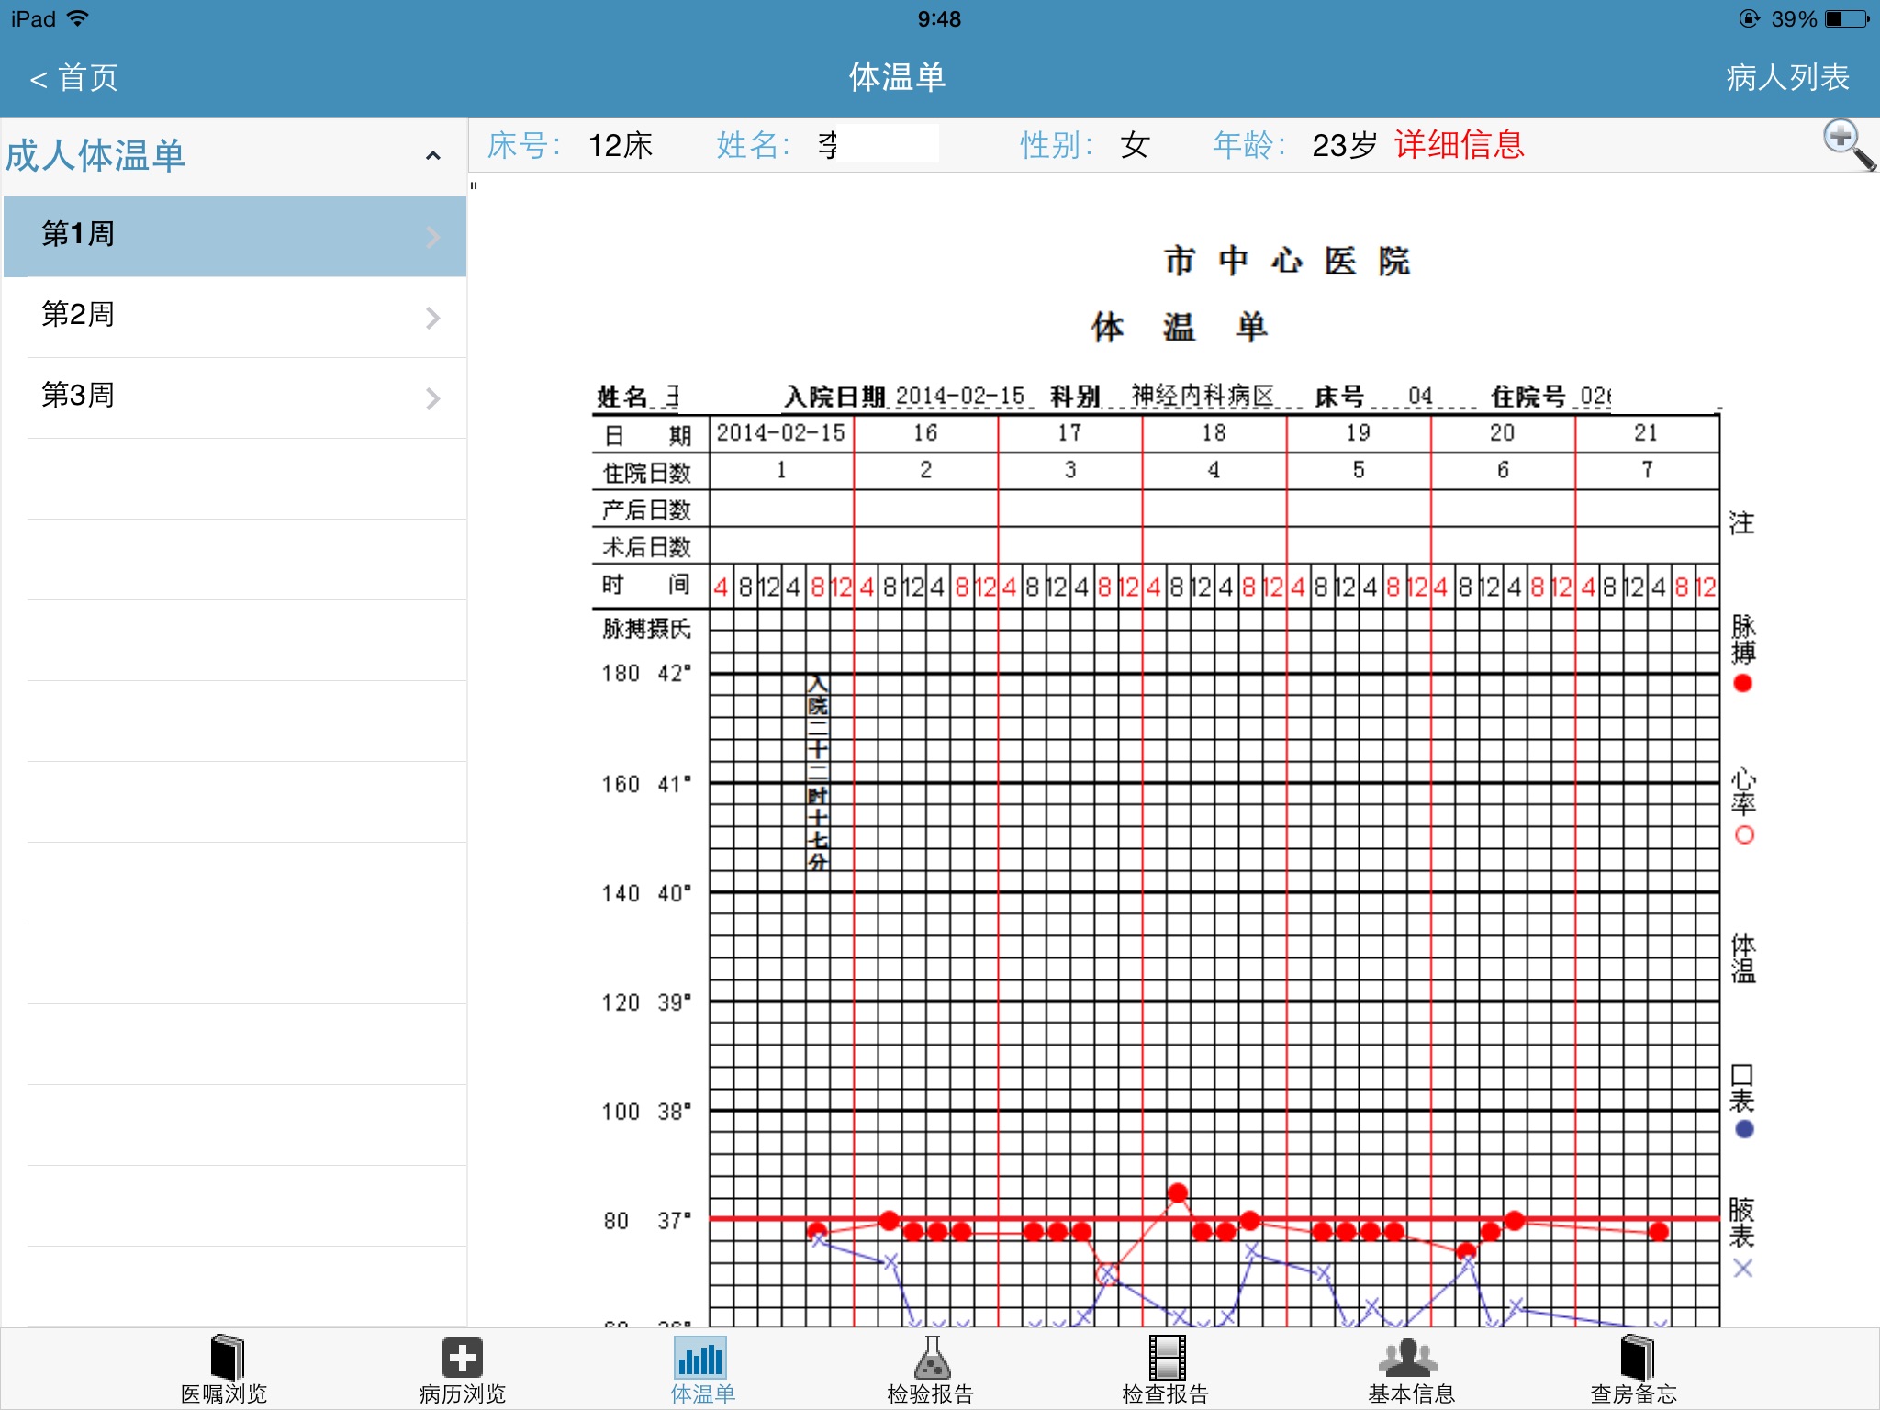
Task: Click the 神经内科病区 department text
Action: (x=1203, y=396)
